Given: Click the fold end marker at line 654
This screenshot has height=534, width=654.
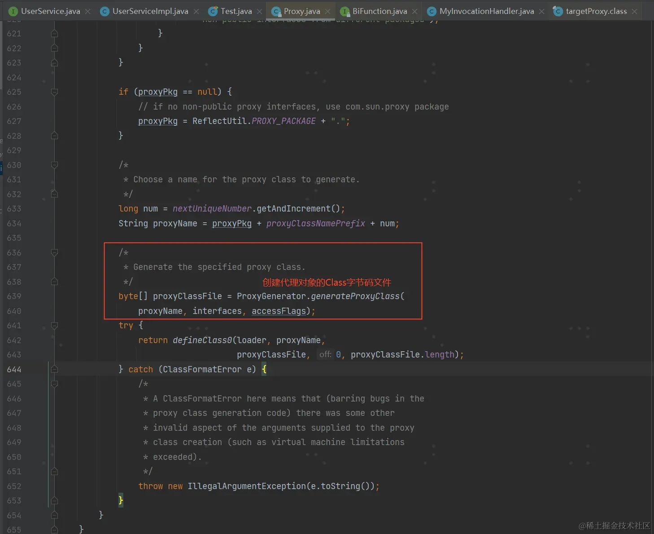Looking at the screenshot, I should tap(54, 515).
